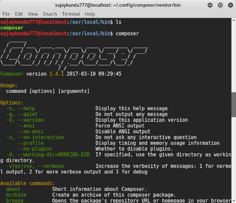Screen dimensions: 236x203
Task: Click typed 'composer' command on prompt
Action: (x=127, y=34)
